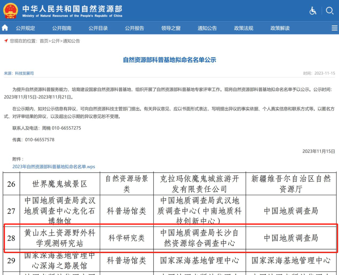Click the contact line with 010-66557275
This screenshot has height=275, width=339.
(47, 128)
